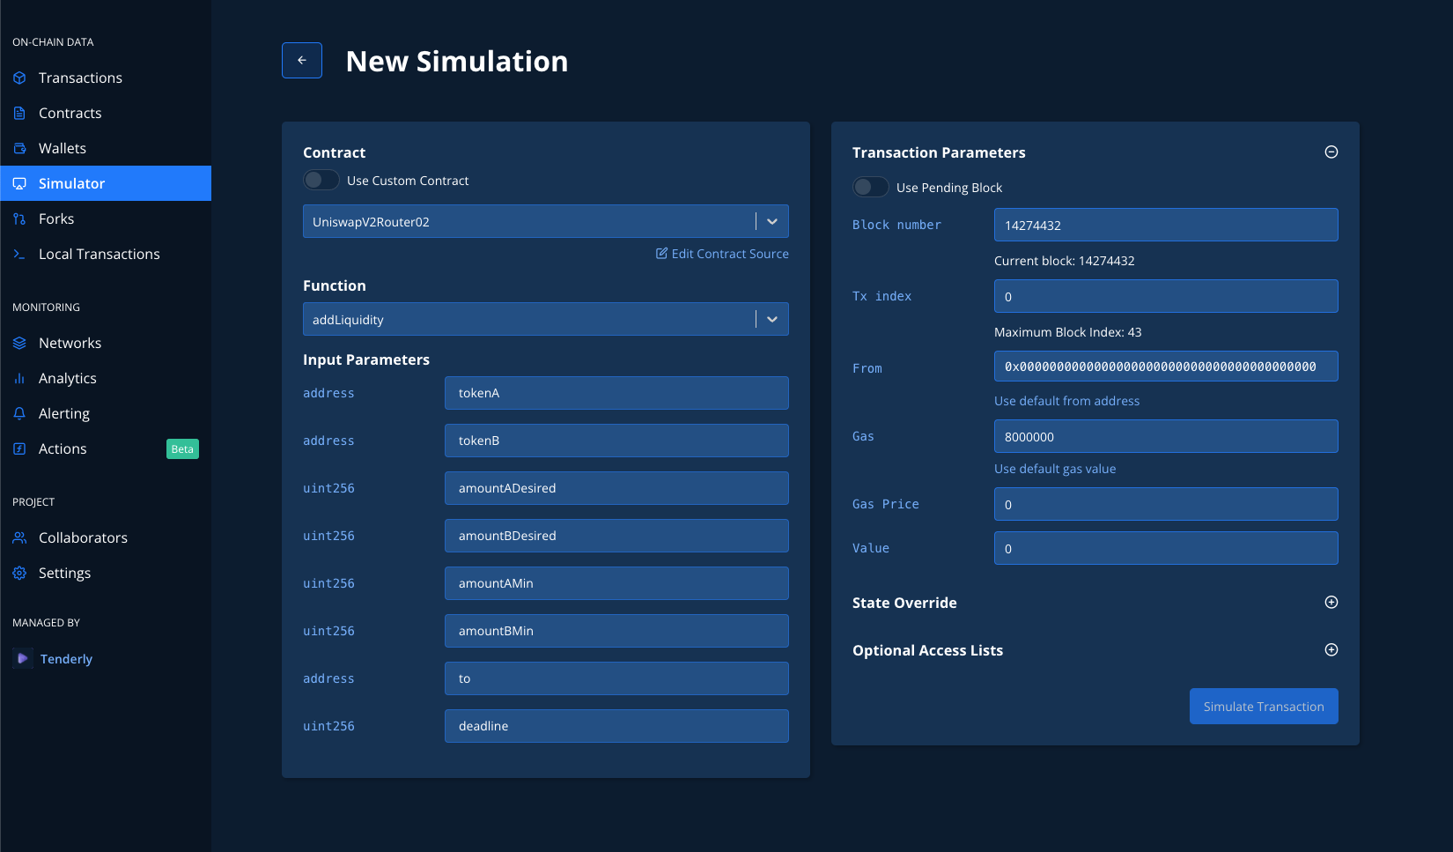Viewport: 1453px width, 852px height.
Task: Click the Analytics bar chart icon
Action: [x=19, y=378]
